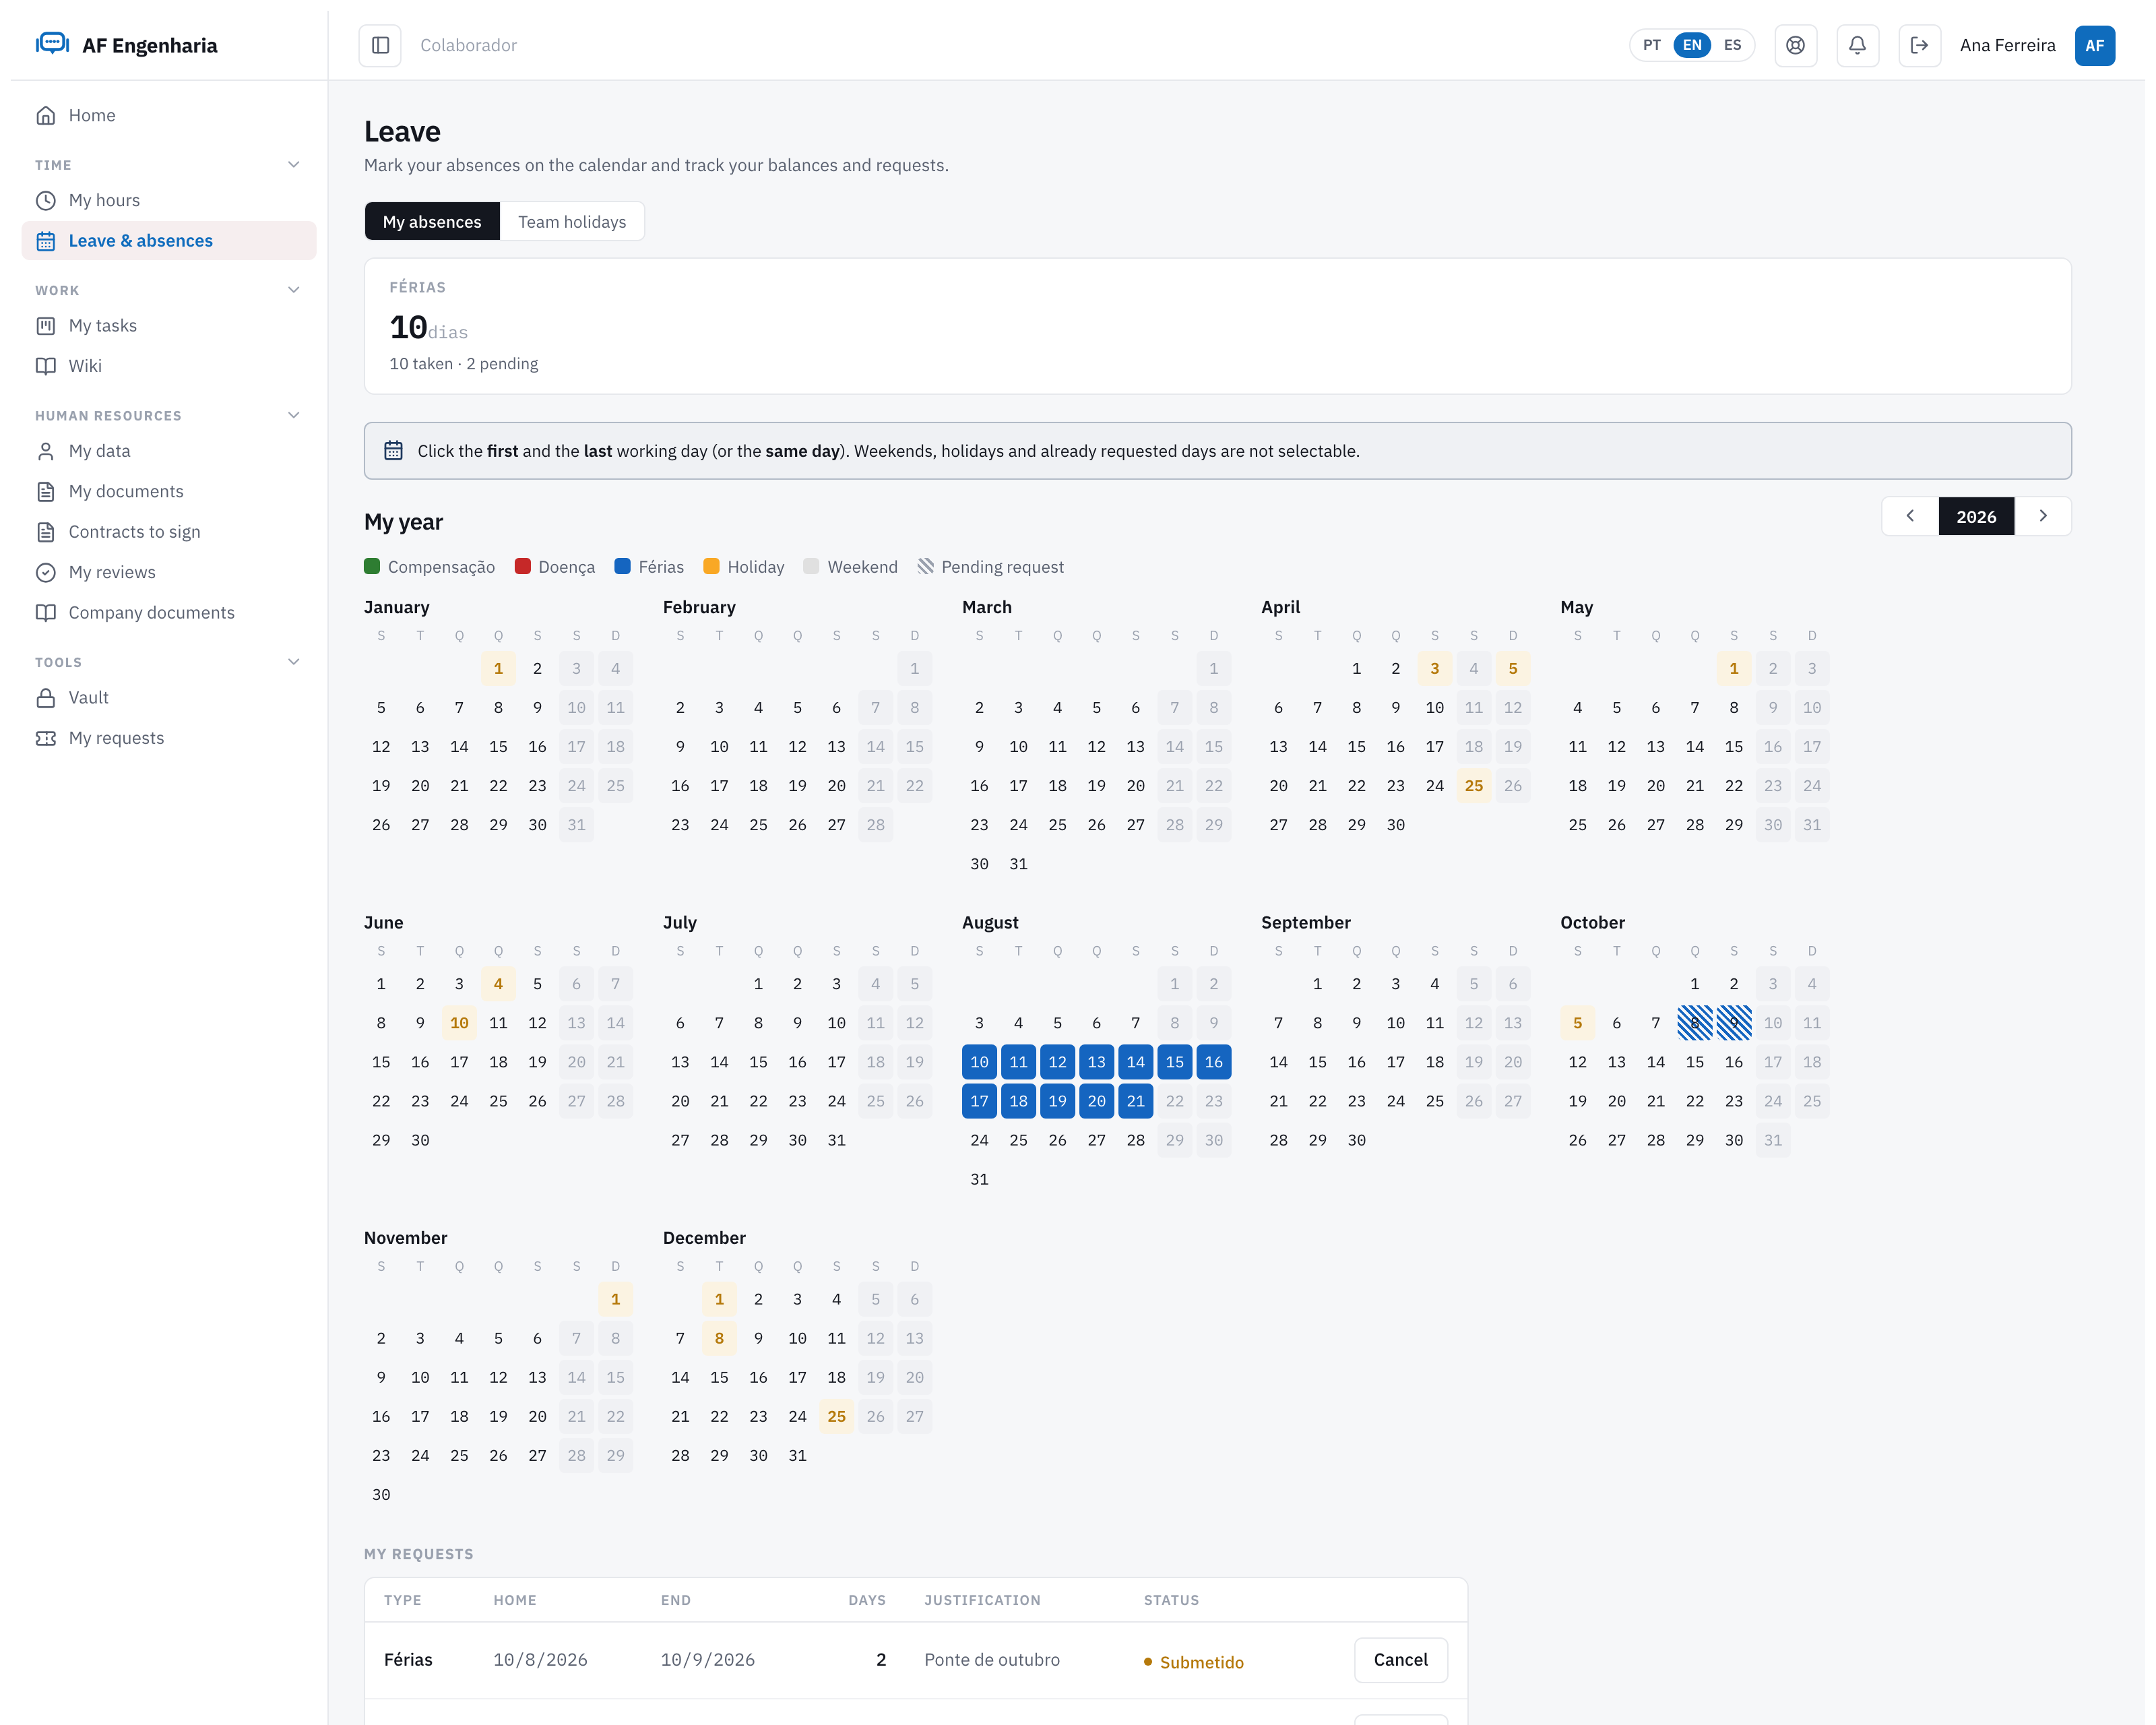This screenshot has width=2156, height=1725.
Task: Click the My requests ticket icon
Action: [46, 738]
